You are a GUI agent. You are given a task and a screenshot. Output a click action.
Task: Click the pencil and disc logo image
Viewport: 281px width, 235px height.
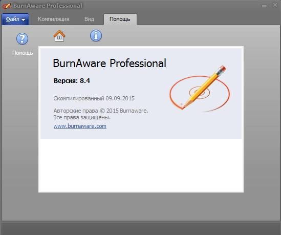pyautogui.click(x=200, y=89)
